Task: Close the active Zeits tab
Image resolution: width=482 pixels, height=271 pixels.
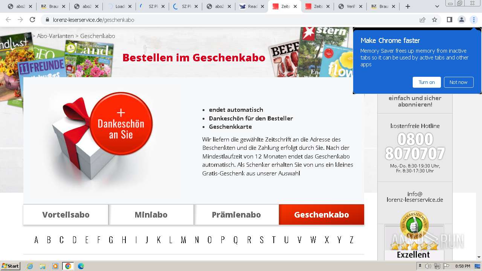Action: [x=295, y=6]
